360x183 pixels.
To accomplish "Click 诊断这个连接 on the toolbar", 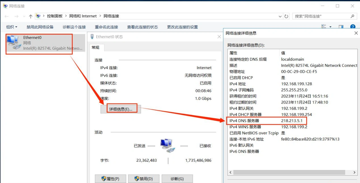I will (74, 27).
